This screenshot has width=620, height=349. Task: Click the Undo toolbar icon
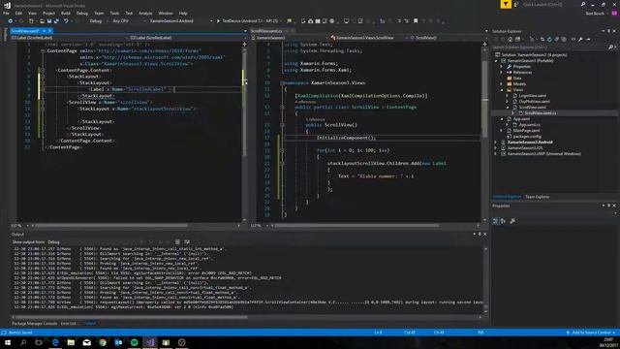[66, 21]
